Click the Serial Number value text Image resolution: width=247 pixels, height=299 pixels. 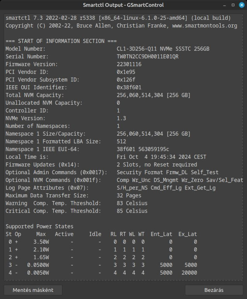click(148, 57)
